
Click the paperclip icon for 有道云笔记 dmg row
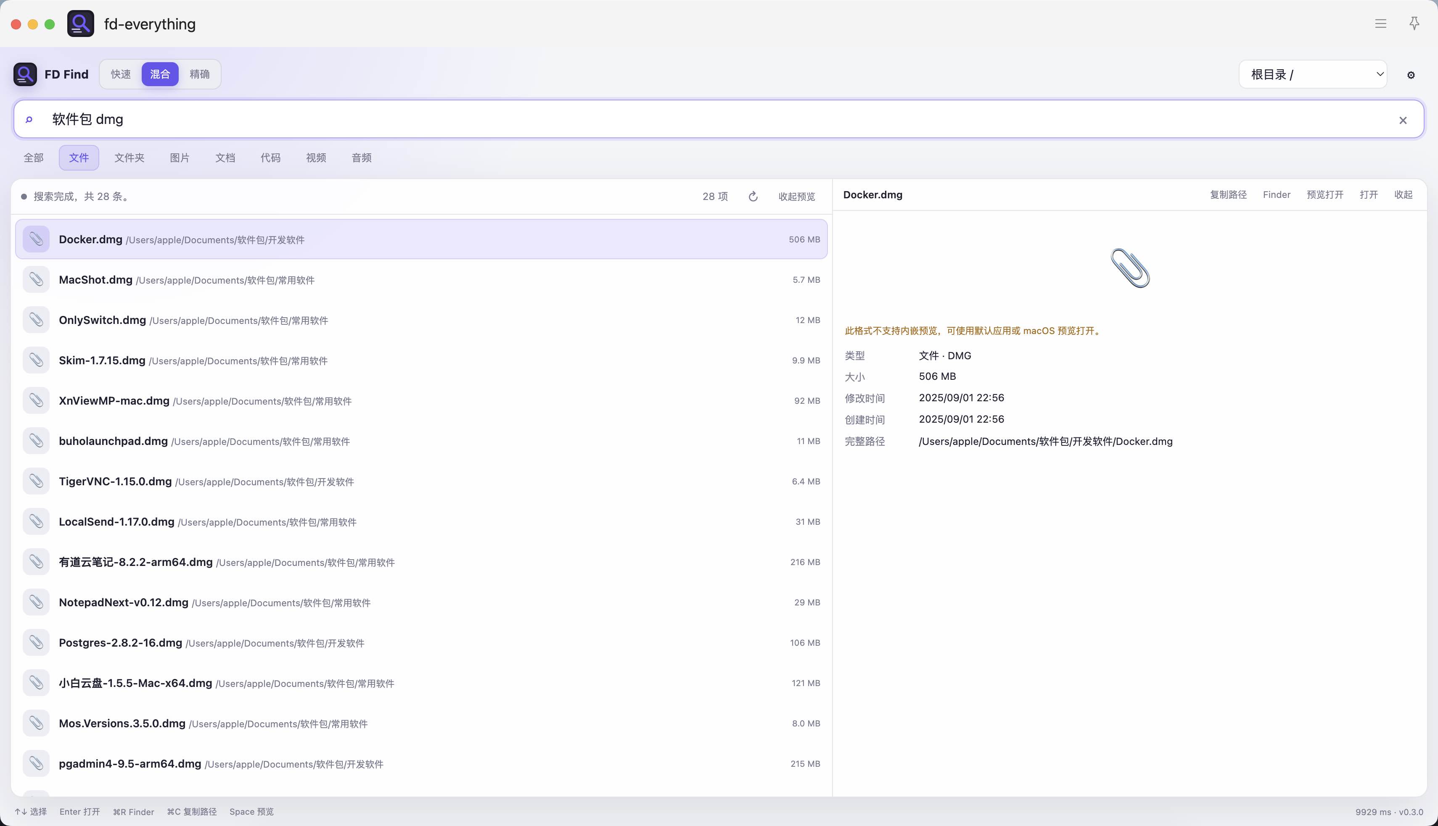pos(36,561)
